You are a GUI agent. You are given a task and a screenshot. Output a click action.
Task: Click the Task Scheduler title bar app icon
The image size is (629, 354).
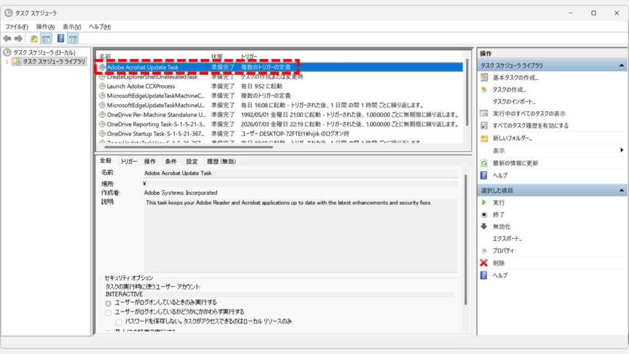[9, 13]
